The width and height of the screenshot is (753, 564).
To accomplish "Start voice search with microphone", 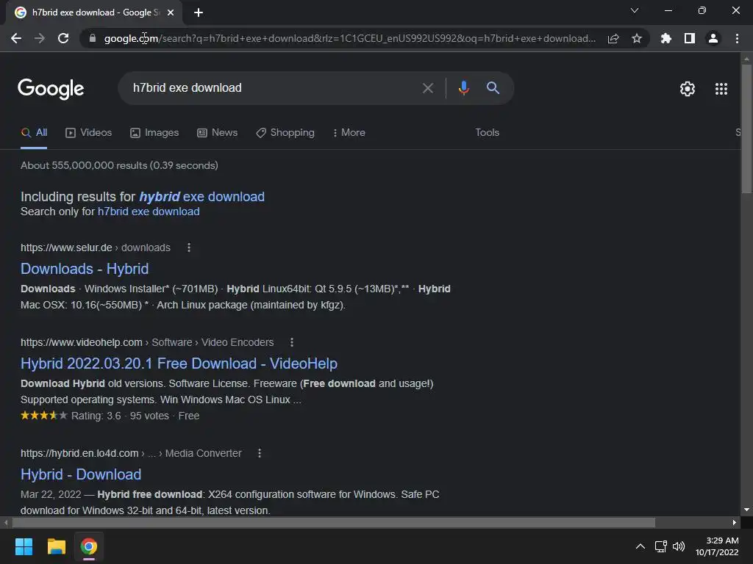I will click(x=463, y=88).
